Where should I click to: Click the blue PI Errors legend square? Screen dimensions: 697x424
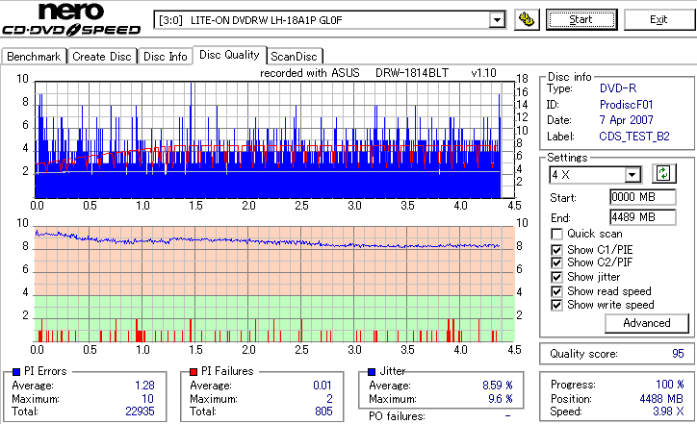point(16,372)
